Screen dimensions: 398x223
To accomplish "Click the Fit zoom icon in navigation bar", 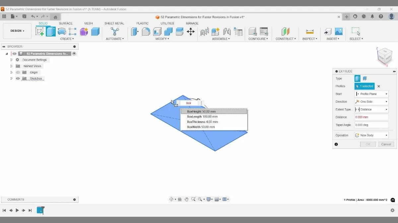I will click(200, 199).
